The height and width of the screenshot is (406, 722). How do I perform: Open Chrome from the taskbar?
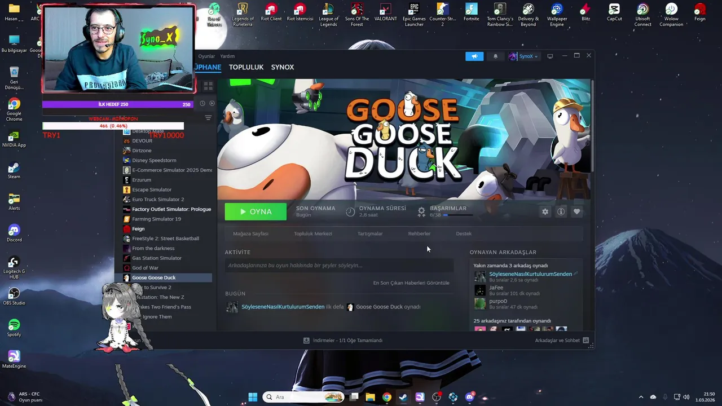coord(386,397)
